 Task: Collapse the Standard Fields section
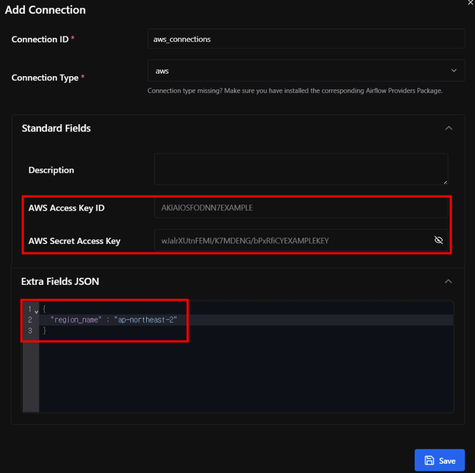pyautogui.click(x=448, y=128)
